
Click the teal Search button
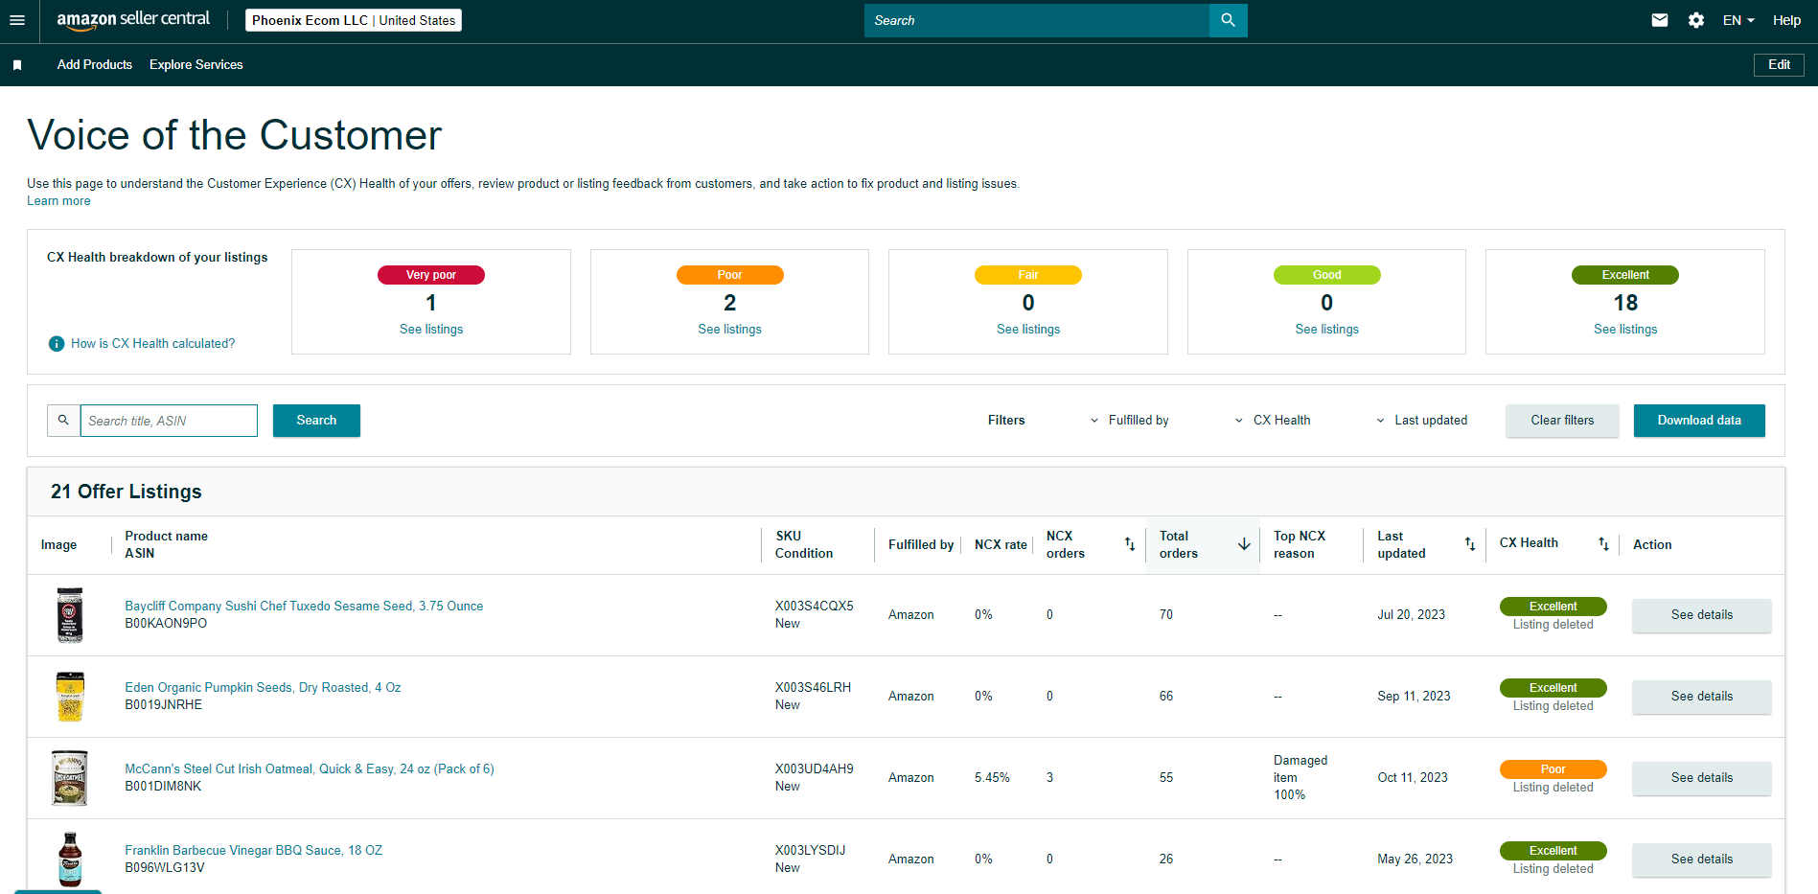(316, 421)
